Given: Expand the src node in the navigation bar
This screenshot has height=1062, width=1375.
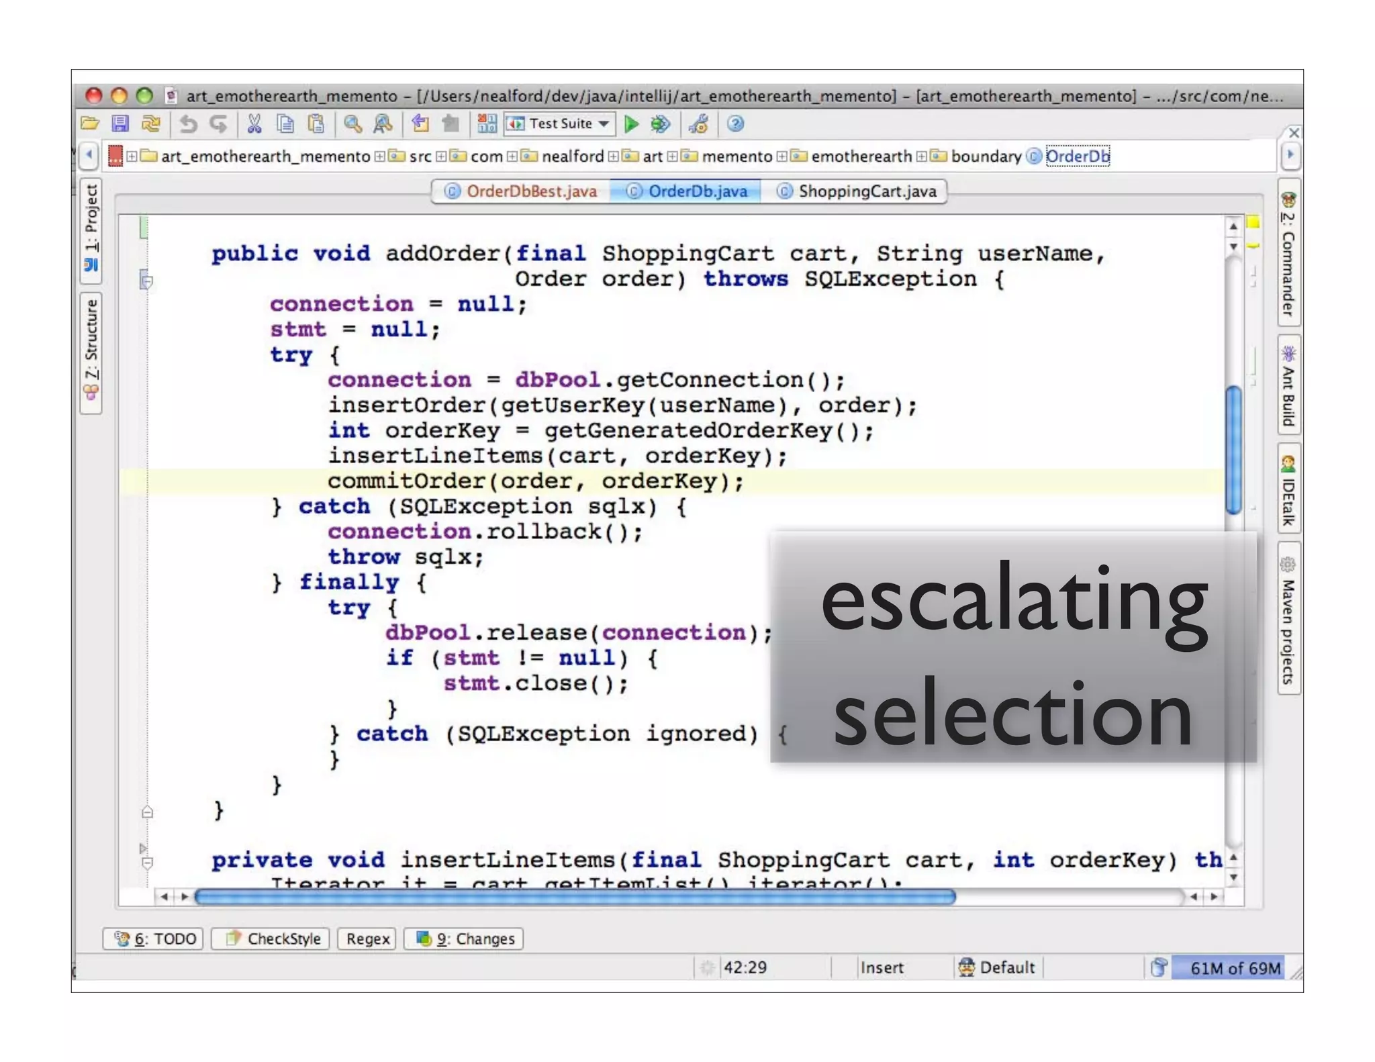Looking at the screenshot, I should point(380,156).
